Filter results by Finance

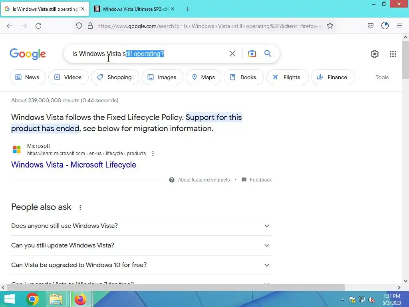pos(333,77)
